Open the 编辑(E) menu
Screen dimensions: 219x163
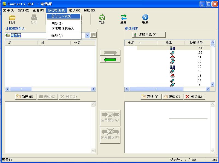click(24, 10)
